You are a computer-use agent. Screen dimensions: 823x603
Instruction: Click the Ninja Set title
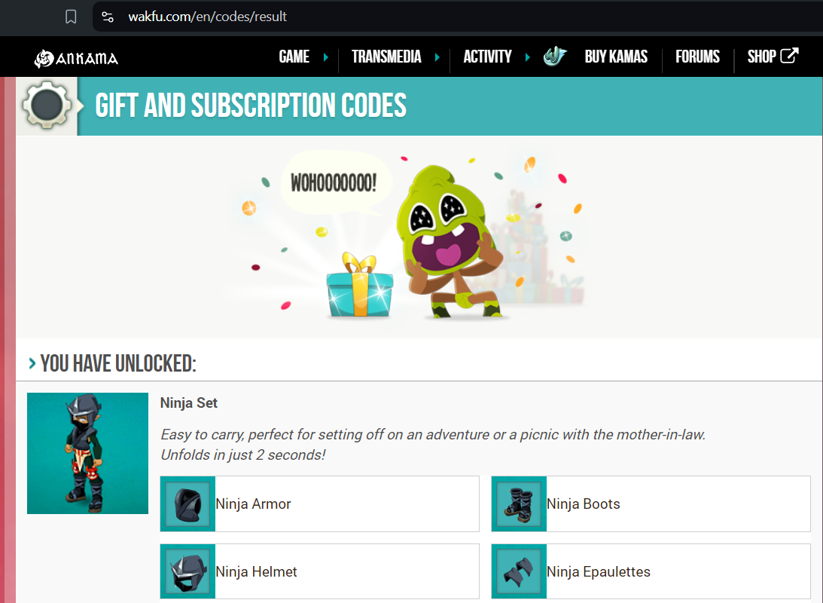coord(189,403)
